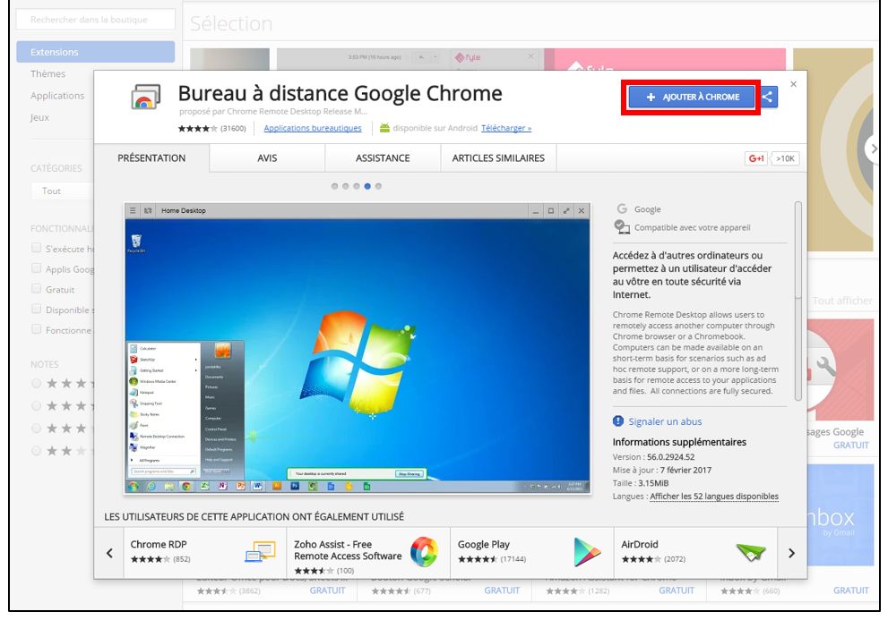Viewport: 888px width, 620px height.
Task: Click the Chrome Remote Desktop app icon
Action: [145, 98]
